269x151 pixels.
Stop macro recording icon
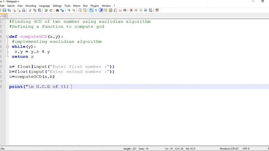click(136, 10)
